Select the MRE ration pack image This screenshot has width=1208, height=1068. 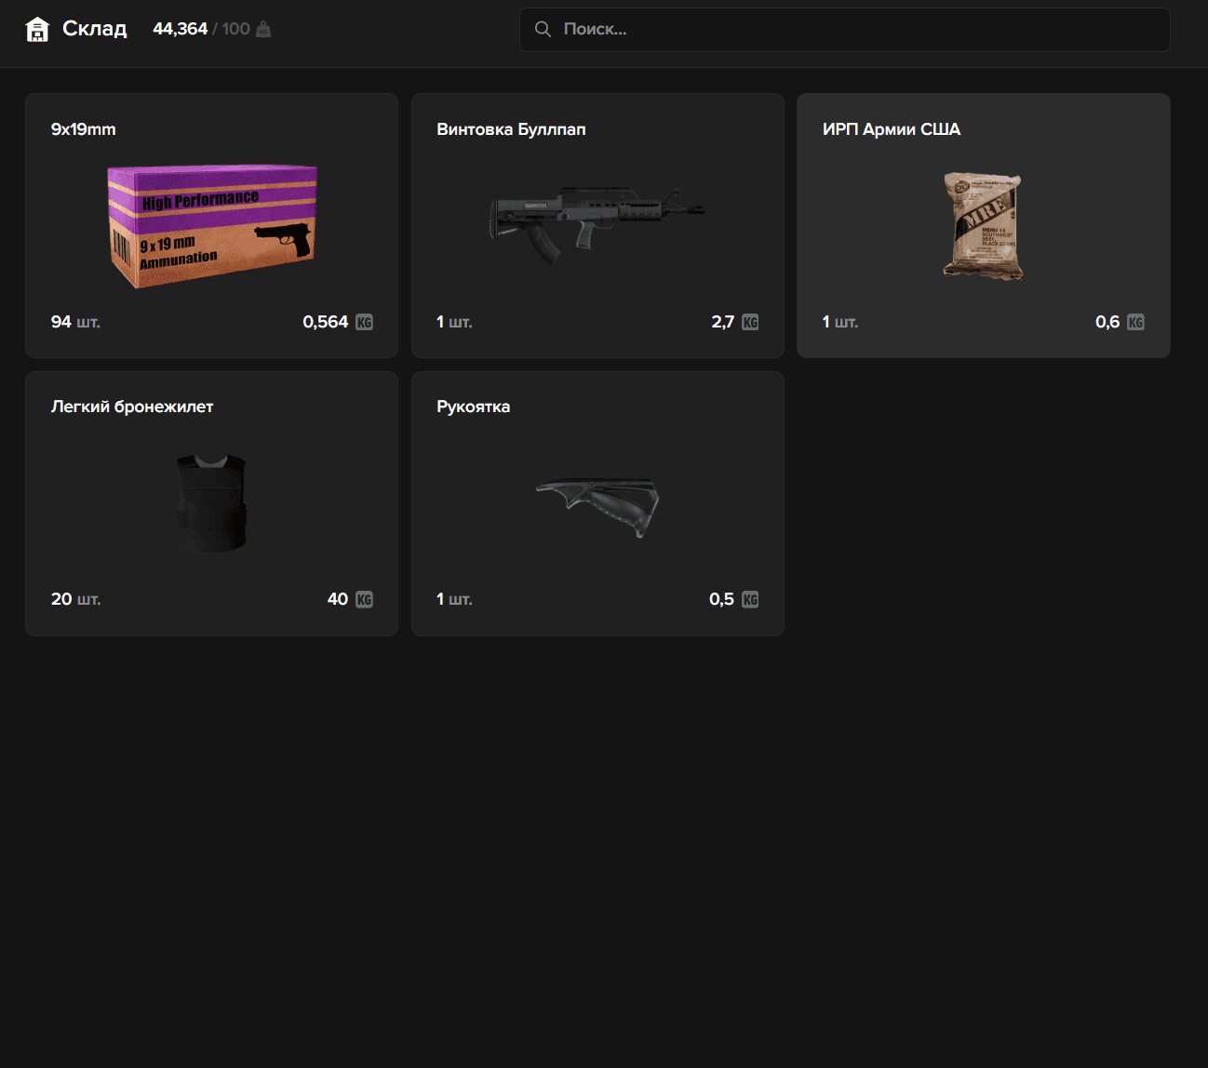(x=983, y=226)
